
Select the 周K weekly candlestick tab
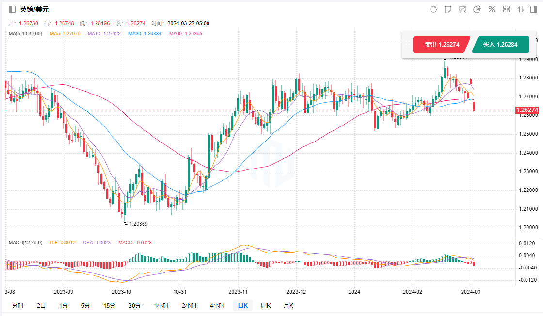tap(265, 305)
